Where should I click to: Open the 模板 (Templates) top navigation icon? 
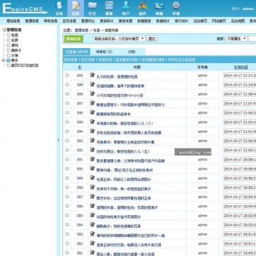pos(109,8)
